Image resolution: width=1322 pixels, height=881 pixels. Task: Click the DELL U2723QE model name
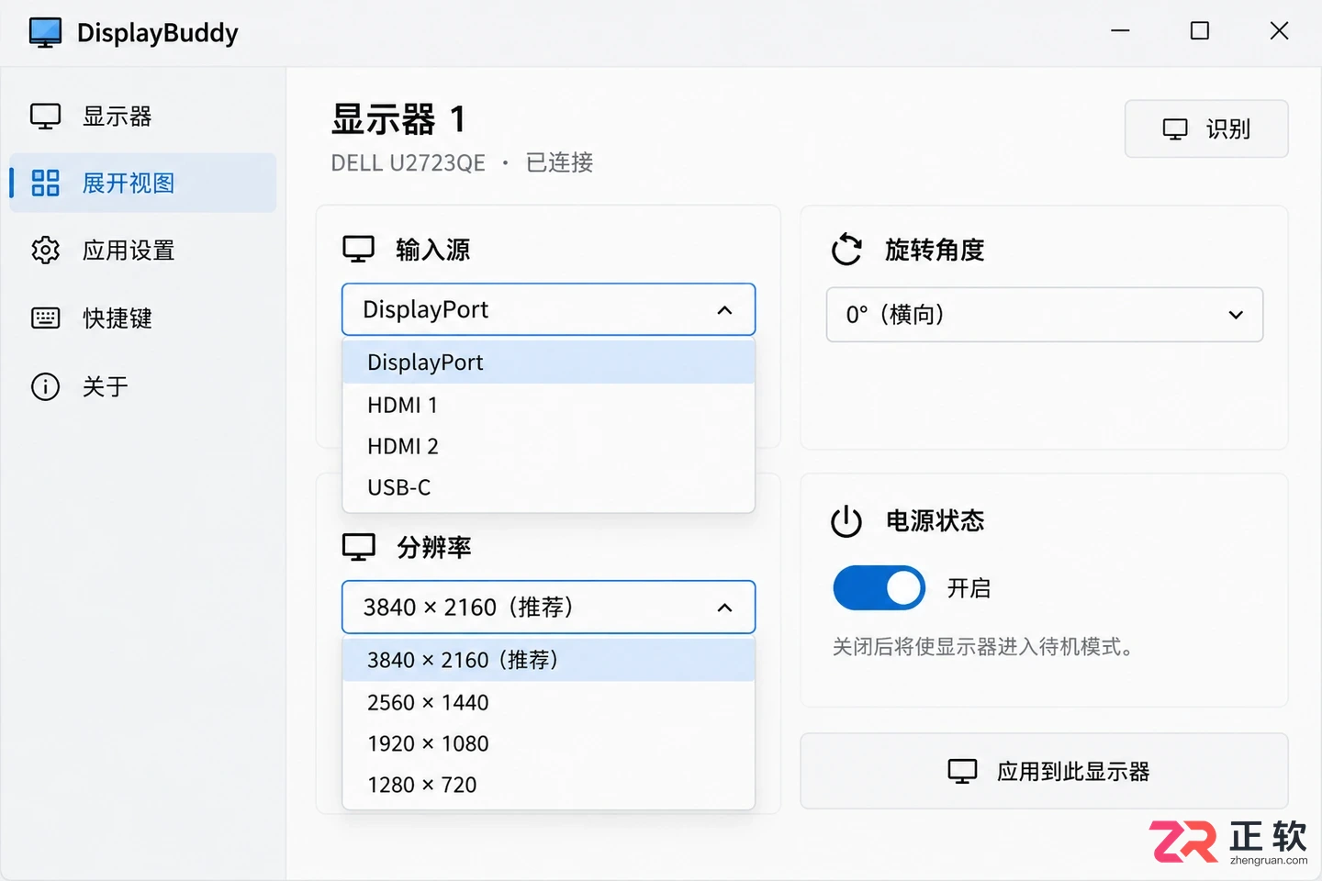pyautogui.click(x=408, y=162)
